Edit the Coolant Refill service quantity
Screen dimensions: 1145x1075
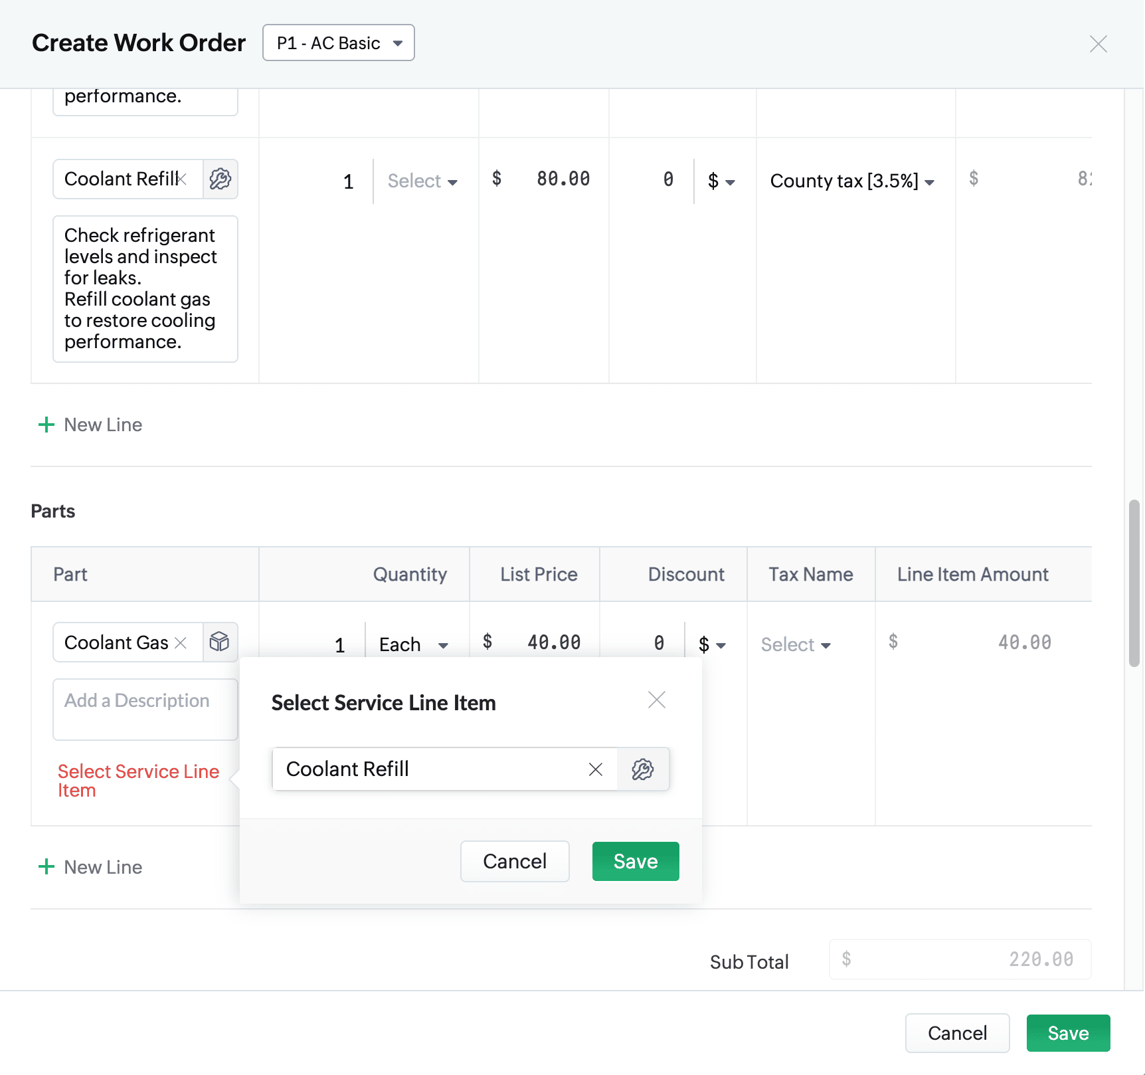click(348, 181)
